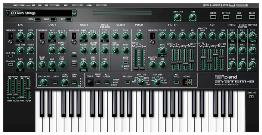The width and height of the screenshot is (262, 135).
Task: Toggle the LFO TRIG ENV button
Action: pos(10,64)
